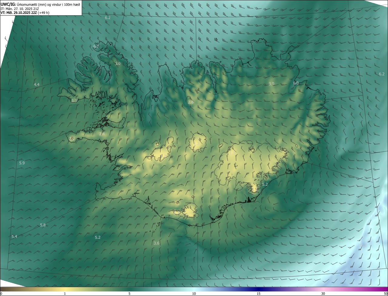Screen dimensions: 388x296
Task: Click the '0' tick on the color scale
Action: [1, 294]
